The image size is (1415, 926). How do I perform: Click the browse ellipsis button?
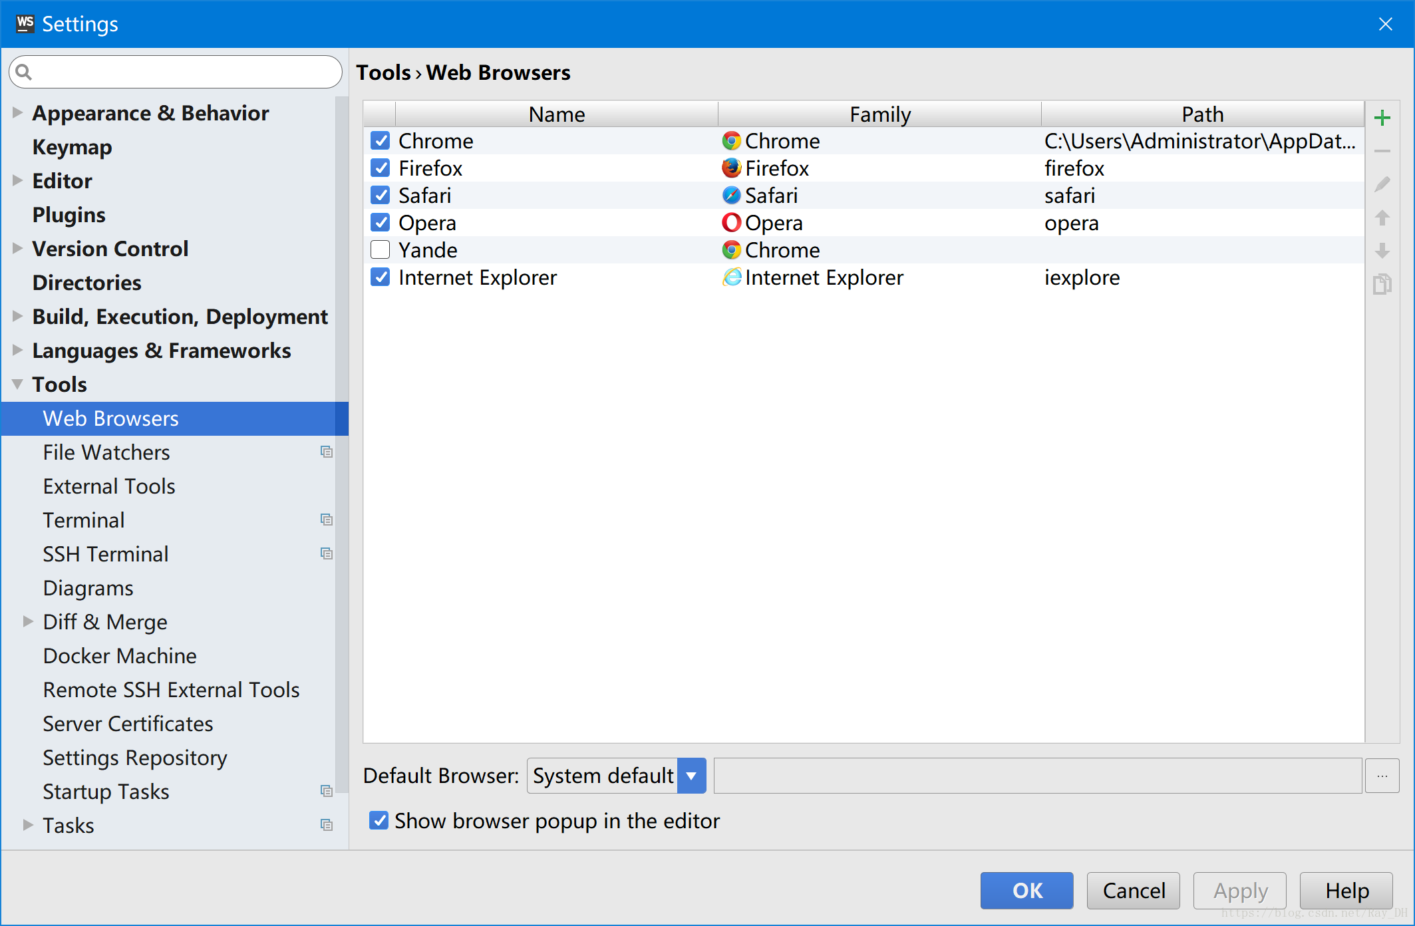pos(1382,776)
